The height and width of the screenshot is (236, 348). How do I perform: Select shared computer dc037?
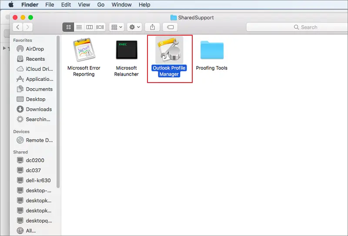pyautogui.click(x=35, y=170)
